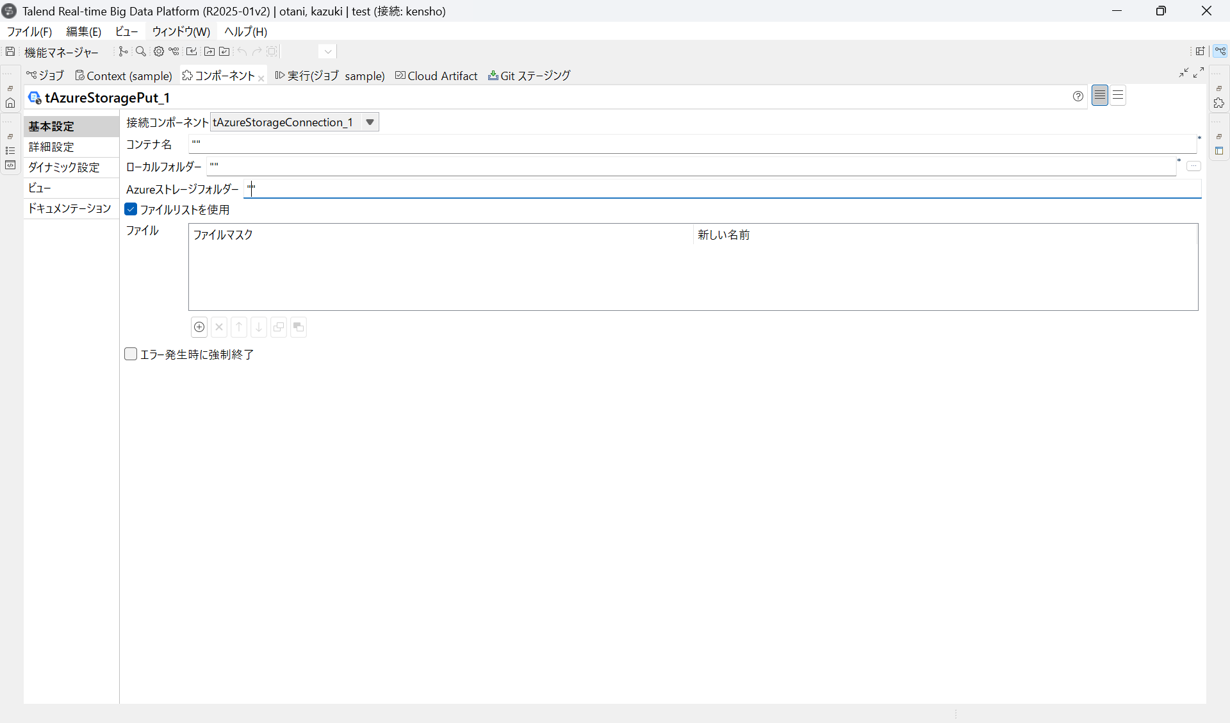Enable エラー発生時に強制終了 checkbox
The image size is (1230, 723).
(x=131, y=354)
